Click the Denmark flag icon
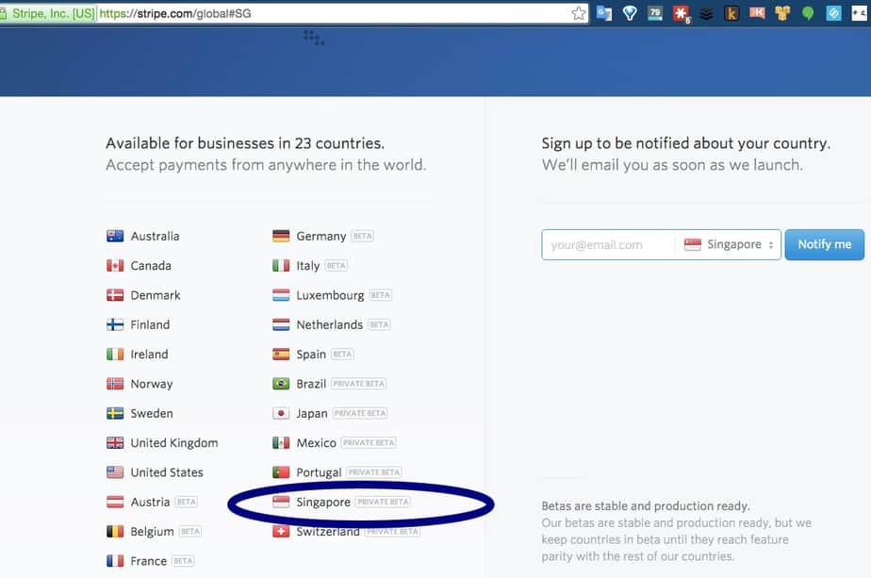The image size is (871, 578). (115, 295)
